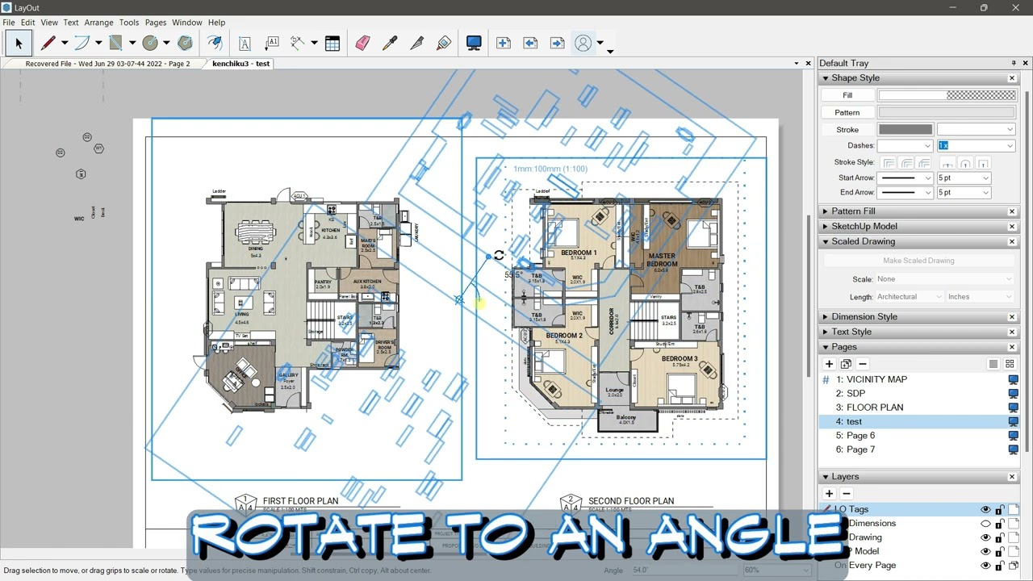The width and height of the screenshot is (1033, 581).
Task: Click the Add Page toolbar icon
Action: (504, 44)
